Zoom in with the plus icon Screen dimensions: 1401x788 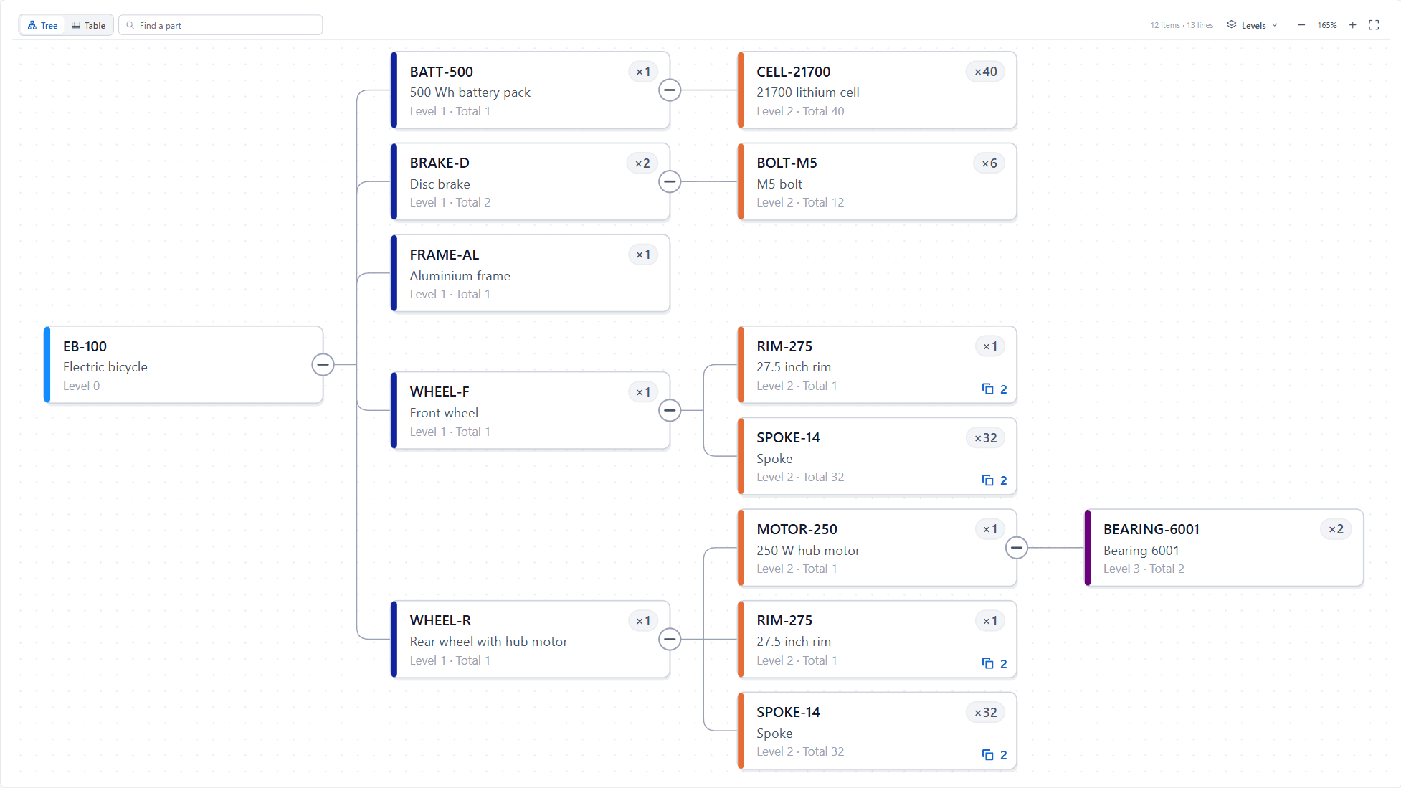(1352, 25)
